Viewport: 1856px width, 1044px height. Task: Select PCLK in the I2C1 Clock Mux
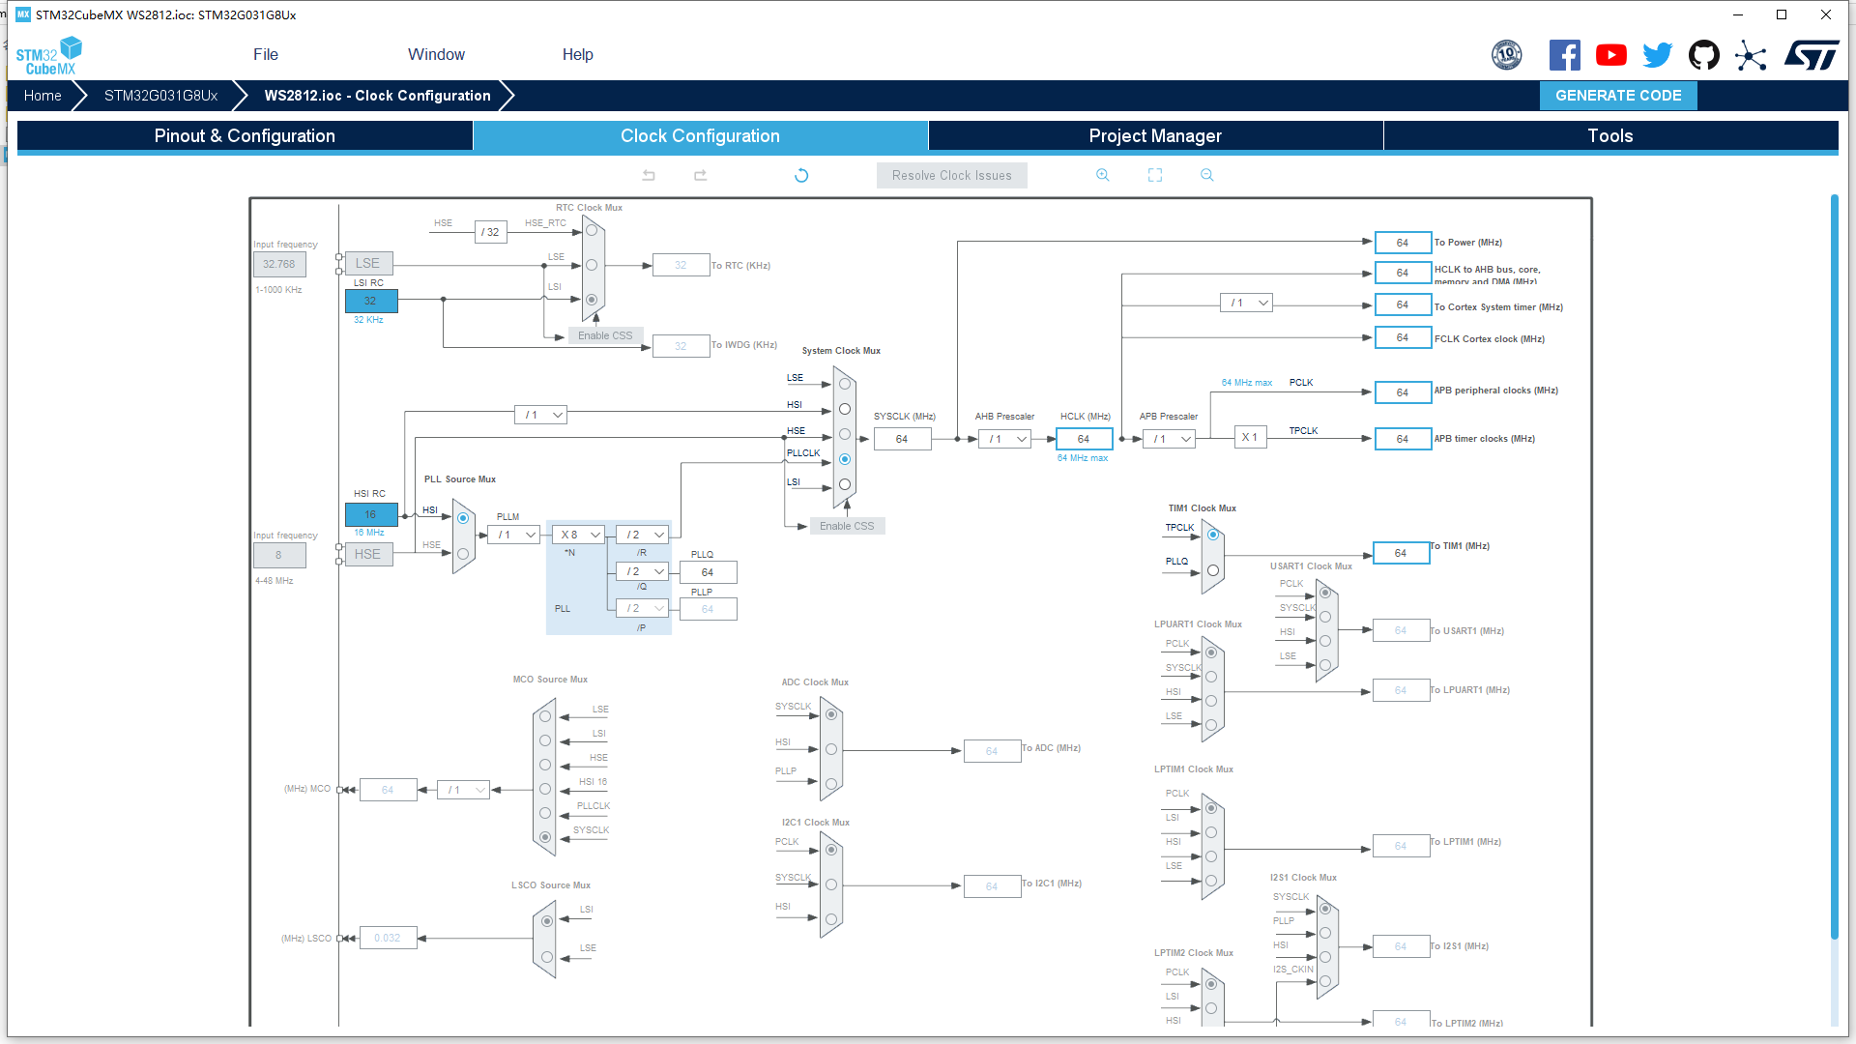pos(831,850)
